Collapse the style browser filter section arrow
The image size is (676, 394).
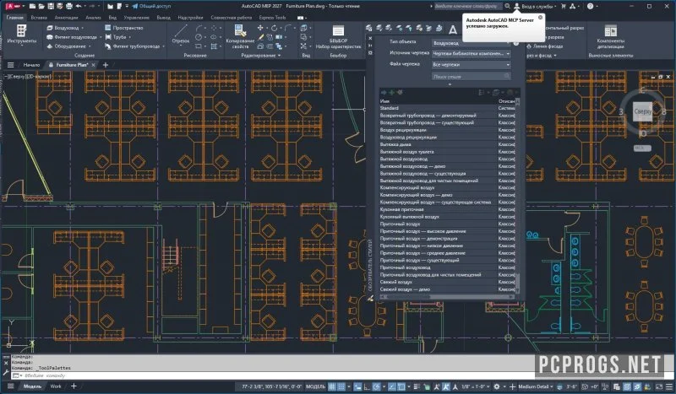(450, 84)
